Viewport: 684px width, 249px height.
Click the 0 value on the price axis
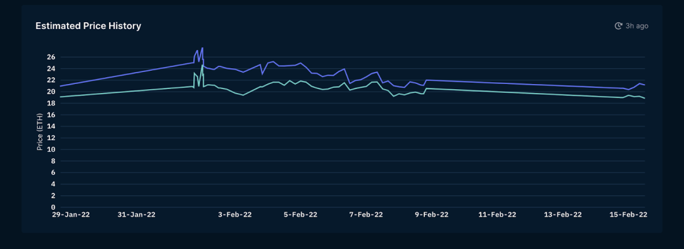tap(53, 207)
